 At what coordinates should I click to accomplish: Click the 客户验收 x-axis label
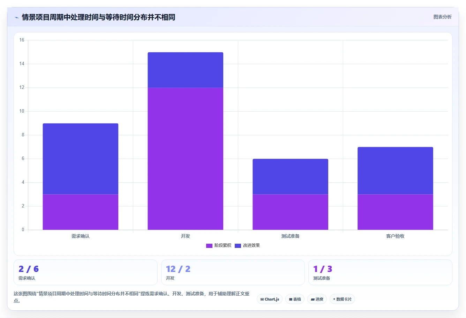(396, 236)
